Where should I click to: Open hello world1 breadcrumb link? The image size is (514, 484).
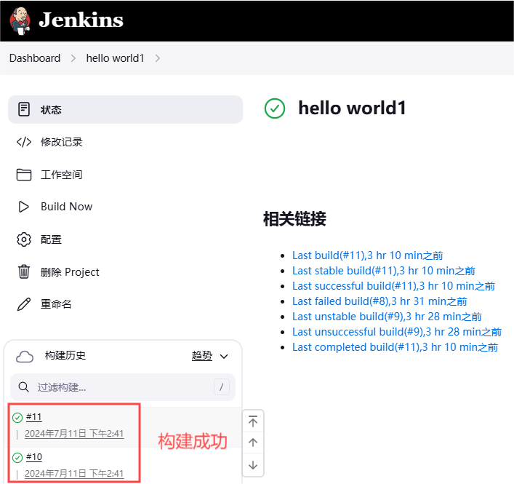[x=115, y=58]
